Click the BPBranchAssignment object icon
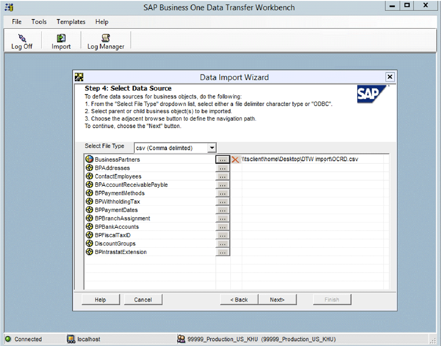This screenshot has width=441, height=346. pyautogui.click(x=89, y=218)
